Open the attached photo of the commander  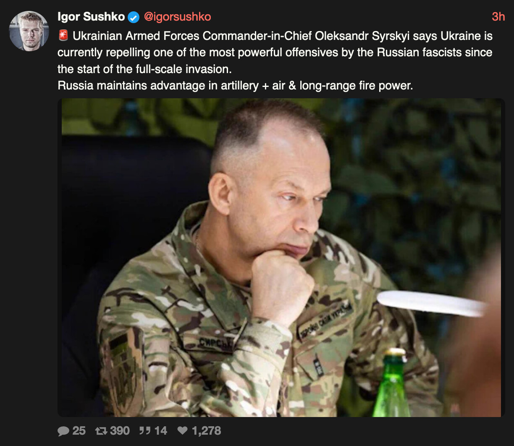click(x=281, y=258)
